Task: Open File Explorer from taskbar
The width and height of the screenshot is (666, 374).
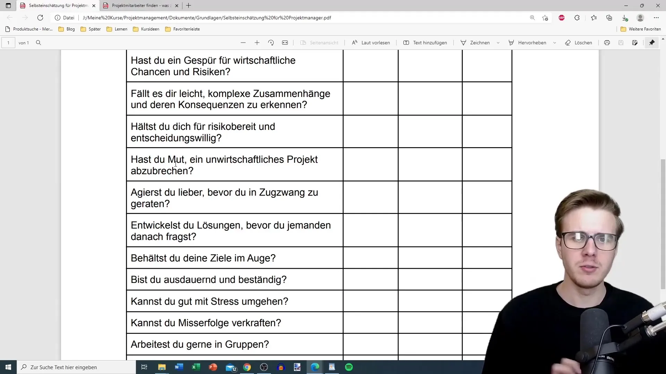Action: pos(162,367)
